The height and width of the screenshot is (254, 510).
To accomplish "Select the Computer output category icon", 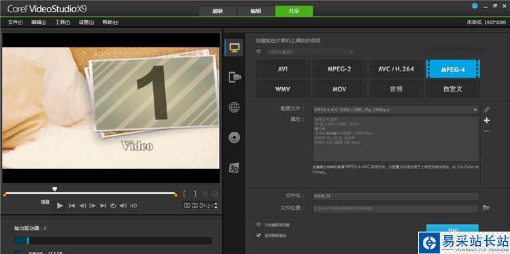I will point(234,48).
